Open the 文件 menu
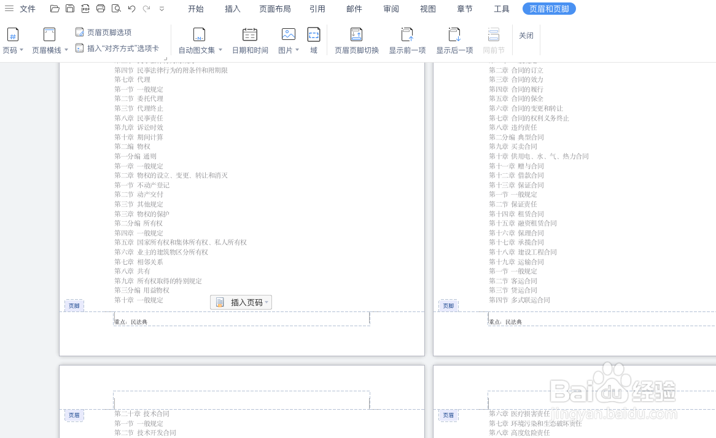Screen dimensions: 716x438 (28, 9)
